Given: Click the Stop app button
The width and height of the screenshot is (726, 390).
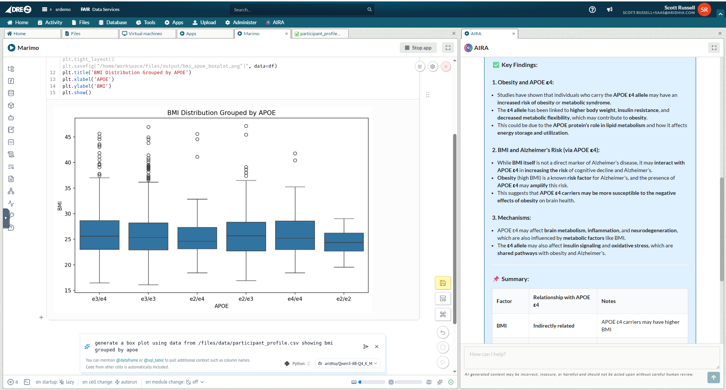Looking at the screenshot, I should tap(418, 48).
